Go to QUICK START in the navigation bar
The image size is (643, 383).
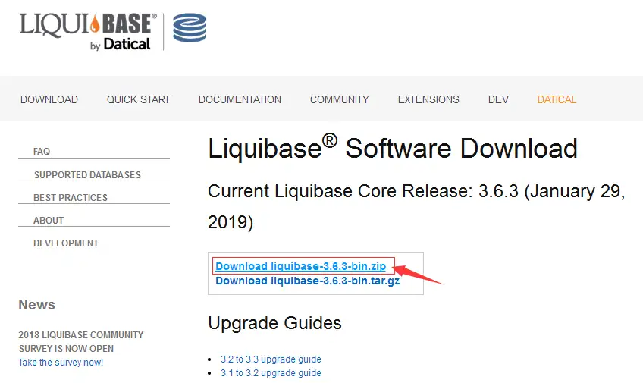coord(138,99)
